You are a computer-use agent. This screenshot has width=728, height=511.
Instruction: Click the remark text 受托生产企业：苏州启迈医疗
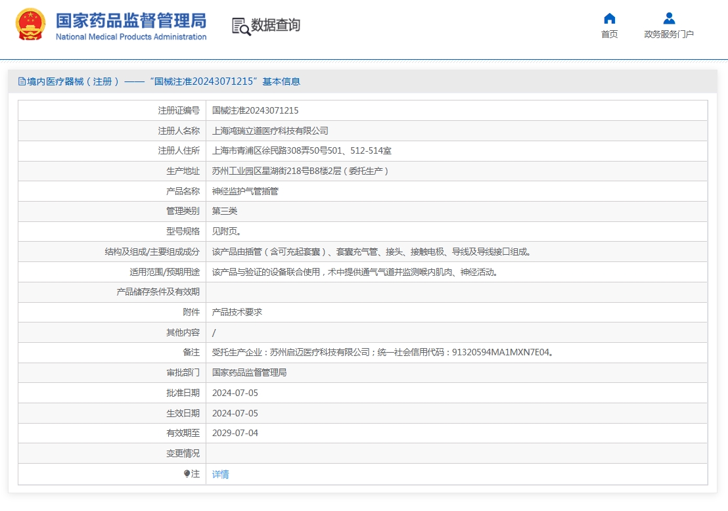383,352
